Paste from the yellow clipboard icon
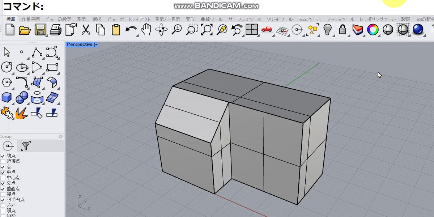Screen dimensions: 434x217 [x=116, y=30]
